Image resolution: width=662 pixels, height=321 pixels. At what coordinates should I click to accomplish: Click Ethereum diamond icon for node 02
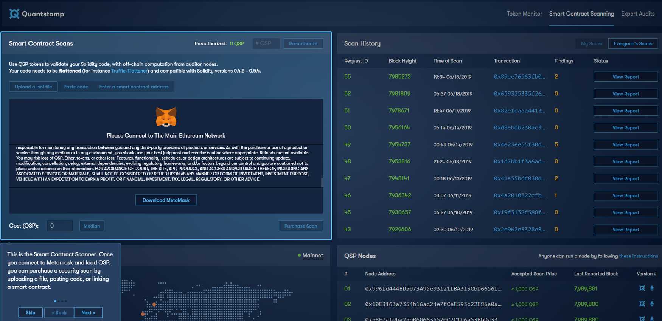pyautogui.click(x=652, y=304)
